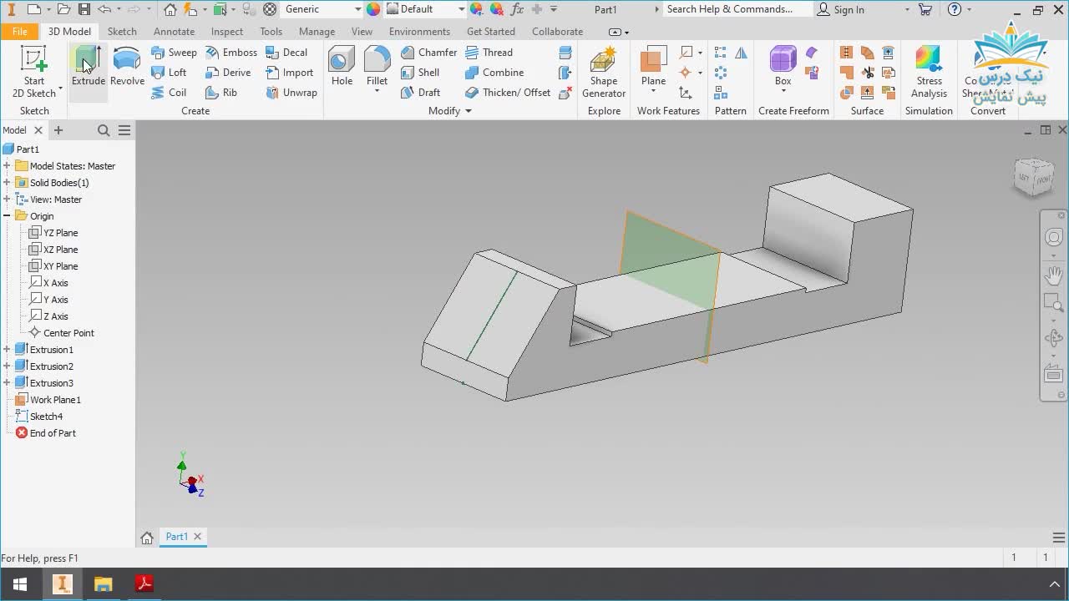The image size is (1069, 601).
Task: Open the Shape Generator tool
Action: (603, 72)
